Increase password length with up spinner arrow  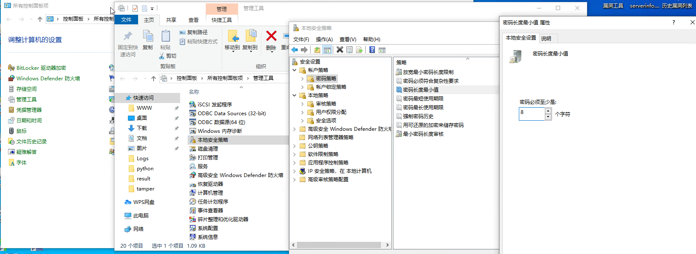pos(548,111)
